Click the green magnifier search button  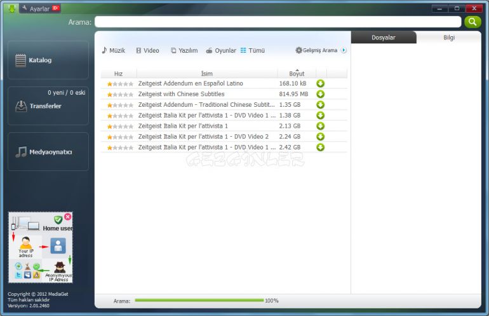coord(472,22)
